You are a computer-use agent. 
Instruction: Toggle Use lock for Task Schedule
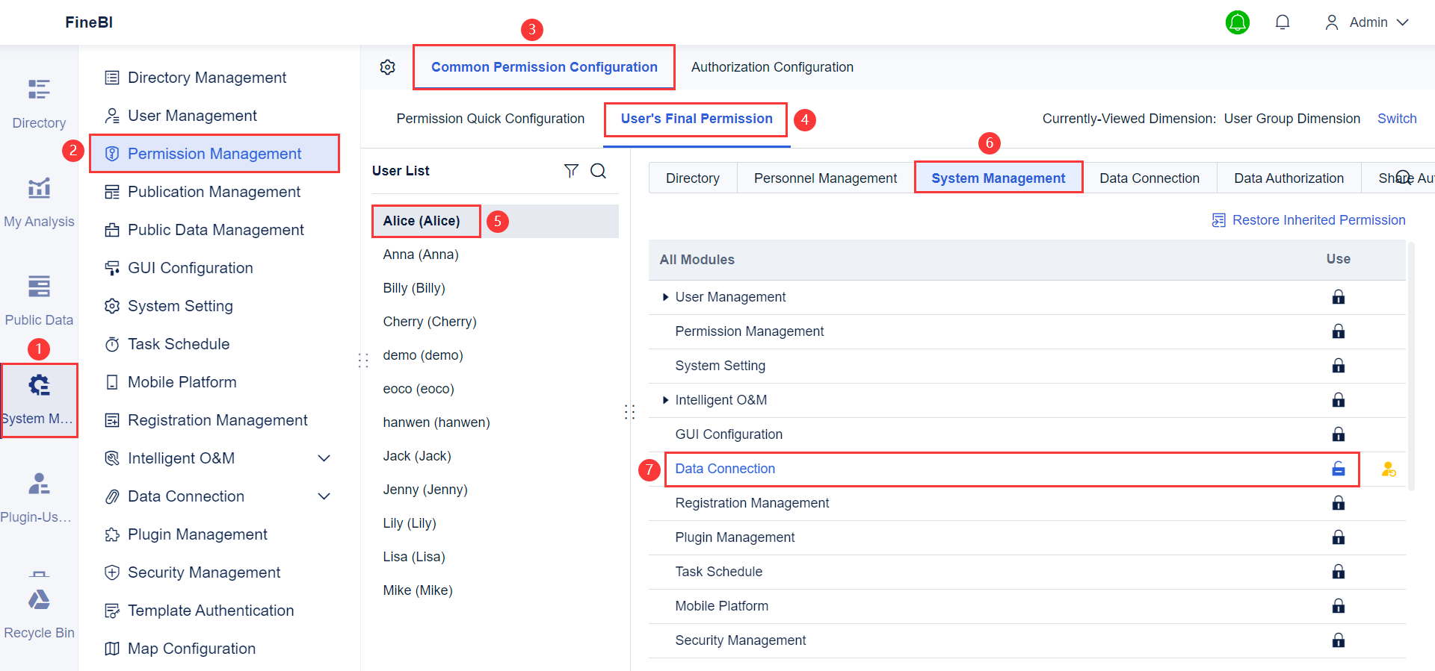1338,572
